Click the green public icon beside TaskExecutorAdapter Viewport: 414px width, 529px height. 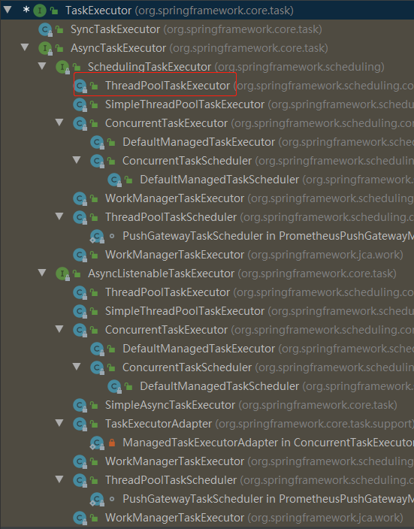point(94,424)
